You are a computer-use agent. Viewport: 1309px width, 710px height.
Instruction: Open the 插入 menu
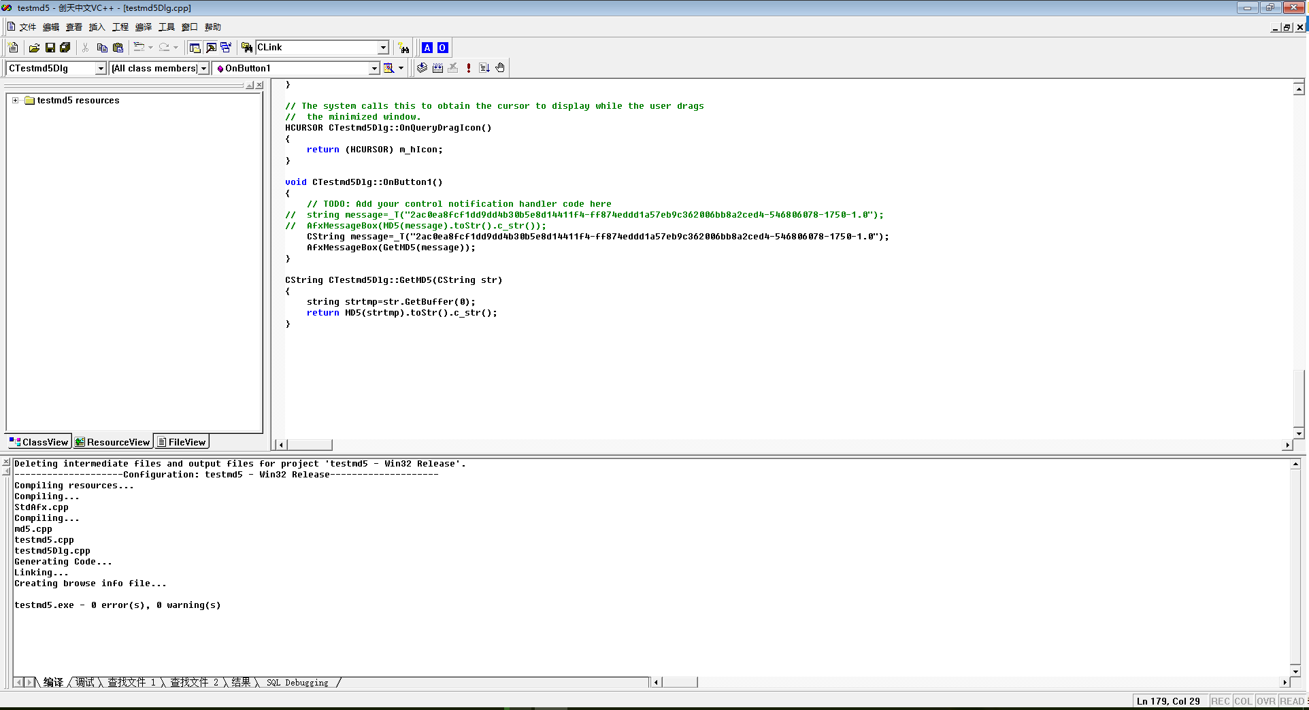(x=97, y=27)
